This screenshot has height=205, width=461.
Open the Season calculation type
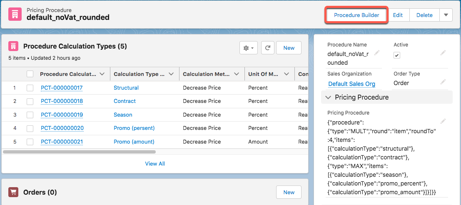123,115
